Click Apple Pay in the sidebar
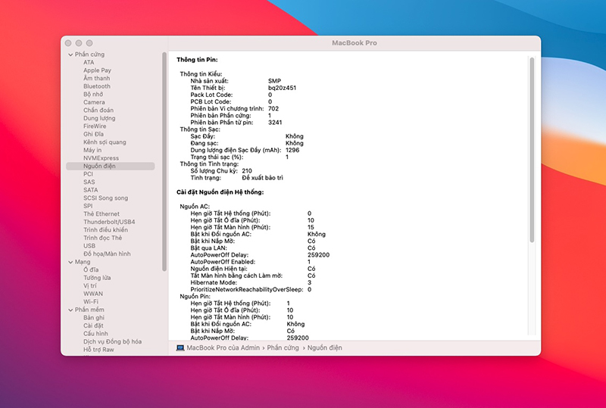 click(x=97, y=70)
